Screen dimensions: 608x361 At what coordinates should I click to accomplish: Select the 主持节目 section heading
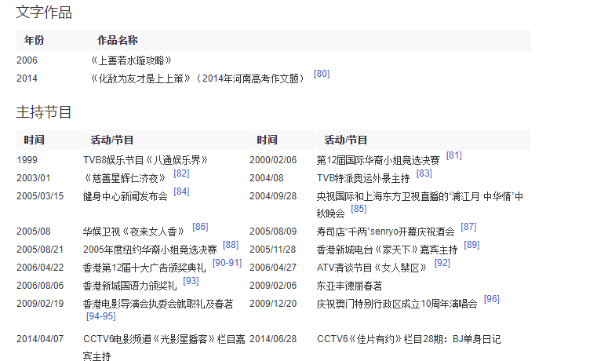(x=44, y=112)
